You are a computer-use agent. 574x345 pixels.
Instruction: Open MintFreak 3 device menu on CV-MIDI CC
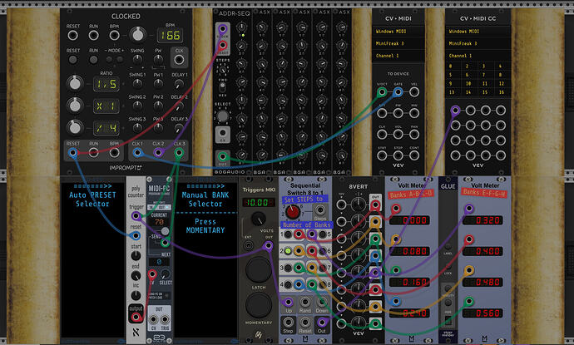(x=478, y=43)
